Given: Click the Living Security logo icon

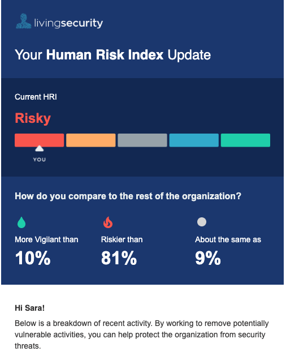Looking at the screenshot, I should (24, 21).
